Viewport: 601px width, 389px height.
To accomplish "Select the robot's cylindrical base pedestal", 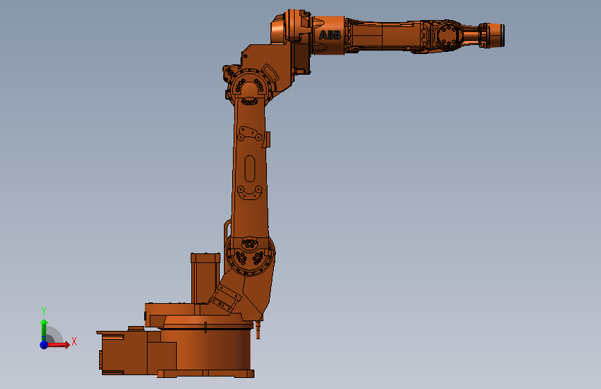I will coord(205,350).
